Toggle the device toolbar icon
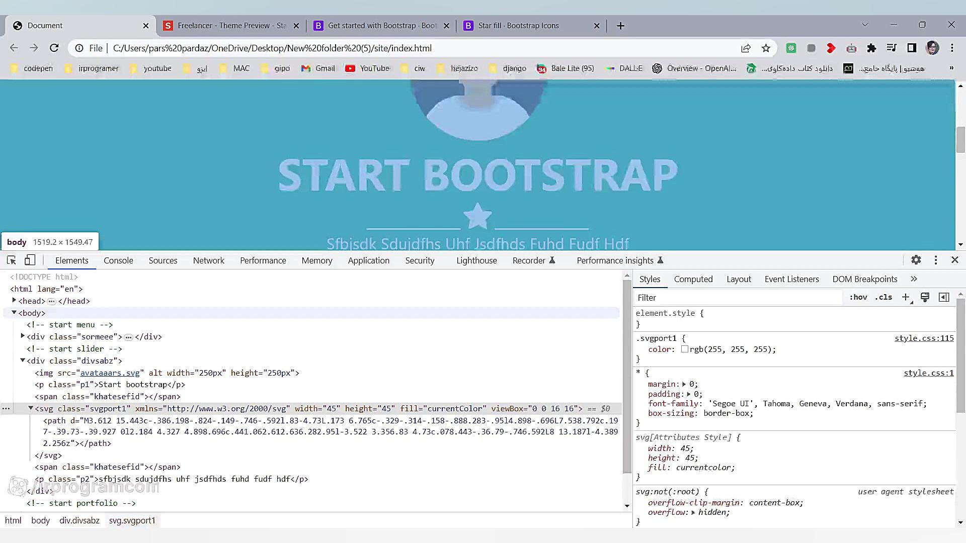The width and height of the screenshot is (966, 543). click(x=30, y=260)
